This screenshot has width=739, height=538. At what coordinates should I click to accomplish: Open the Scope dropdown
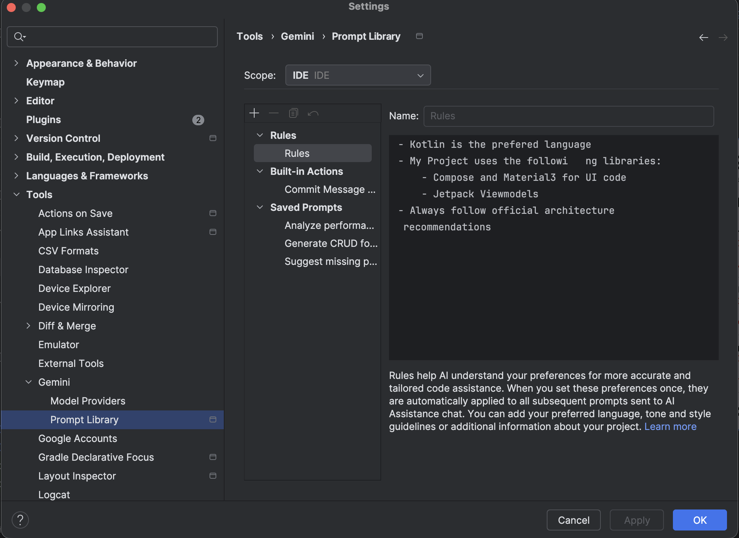pyautogui.click(x=357, y=75)
